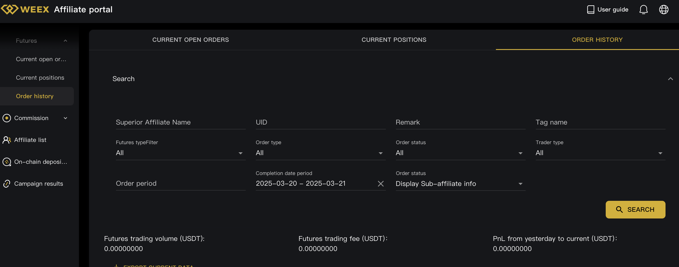Click the Affiliate list people icon

tap(7, 140)
